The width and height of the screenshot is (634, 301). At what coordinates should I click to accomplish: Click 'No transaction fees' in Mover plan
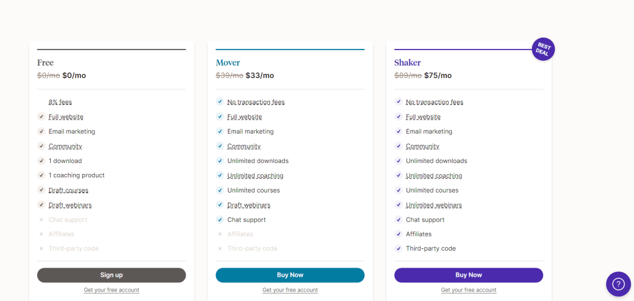[256, 102]
